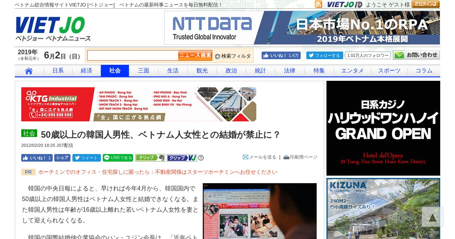Open the article photo of wedding website

260,211
